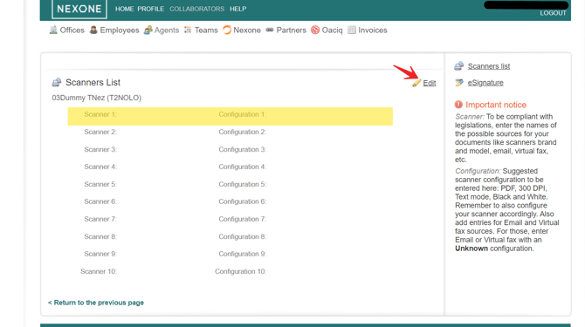Open the HOME menu item
The width and height of the screenshot is (585, 327).
coord(124,9)
